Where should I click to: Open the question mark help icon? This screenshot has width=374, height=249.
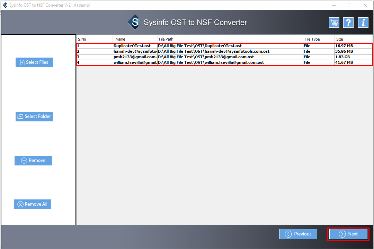tap(348, 23)
